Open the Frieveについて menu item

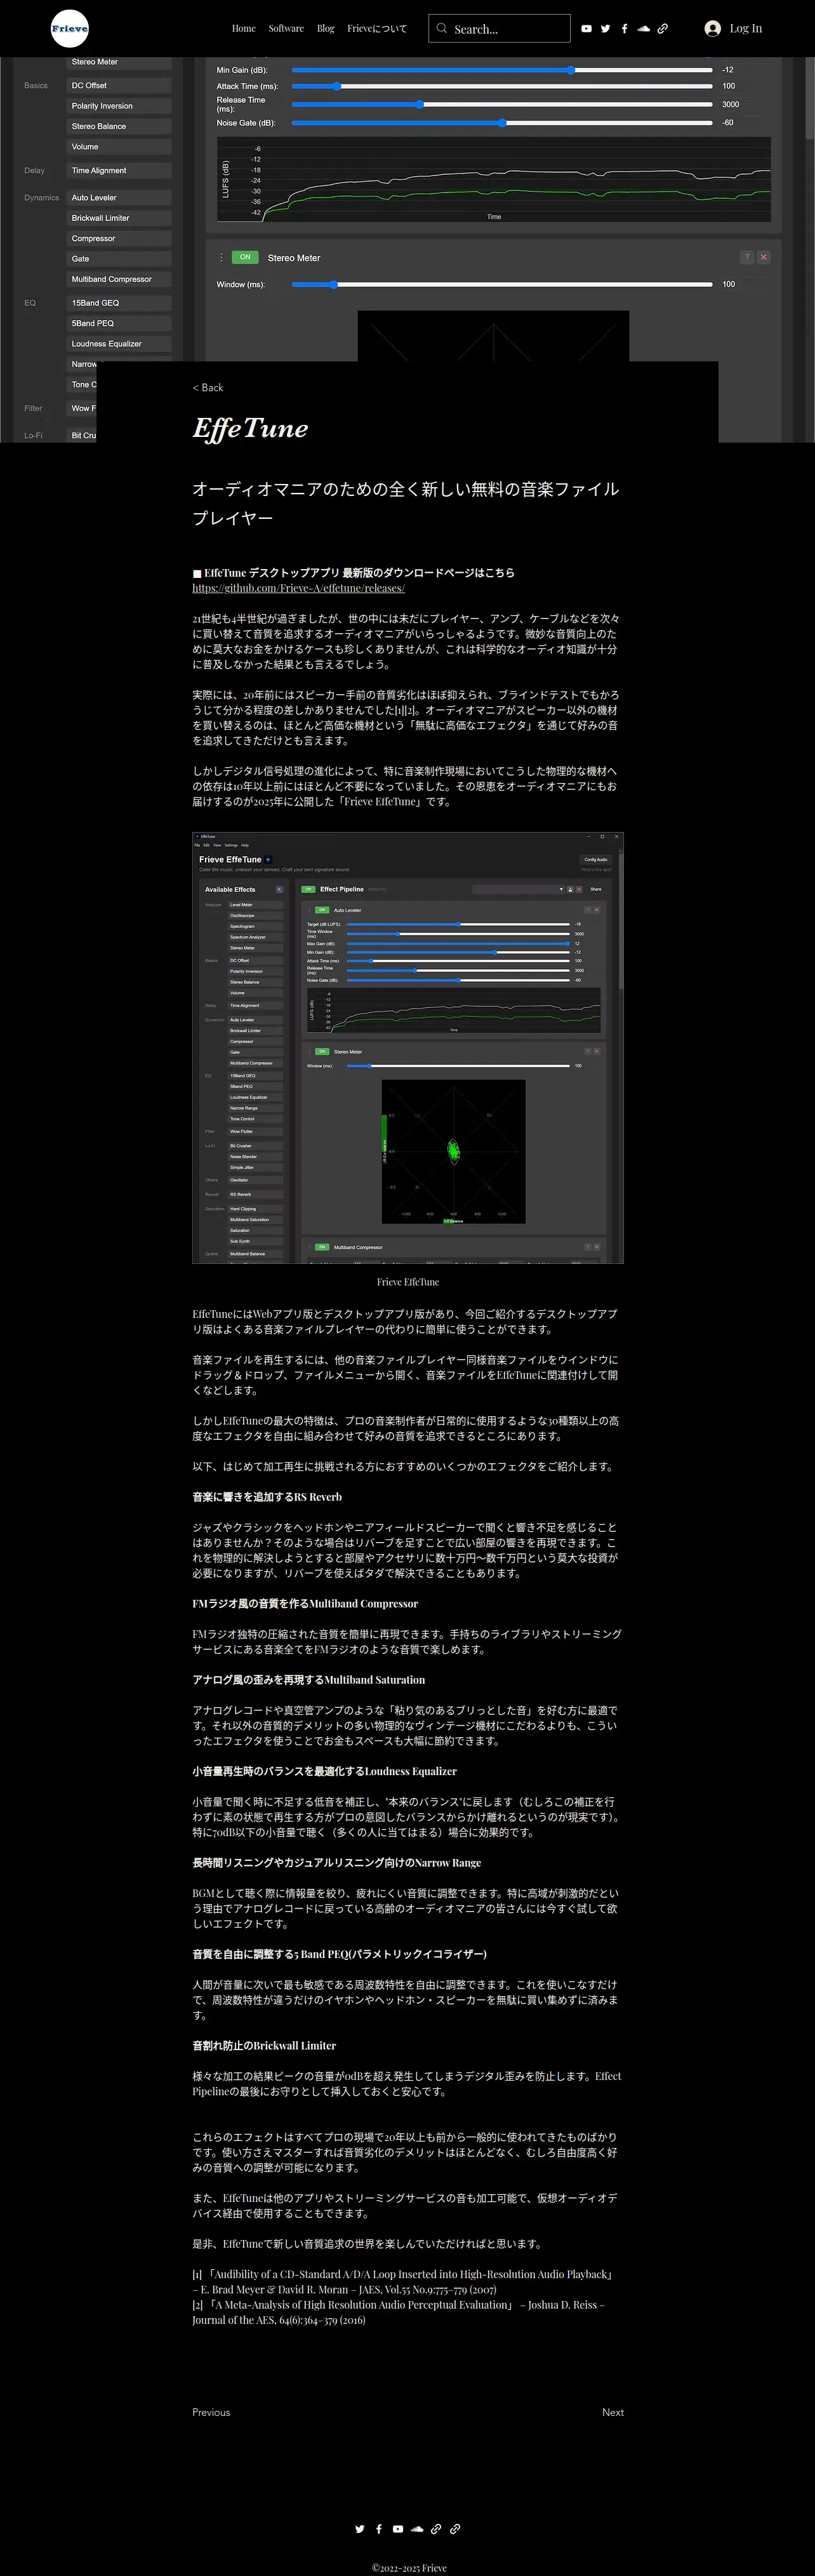[377, 29]
